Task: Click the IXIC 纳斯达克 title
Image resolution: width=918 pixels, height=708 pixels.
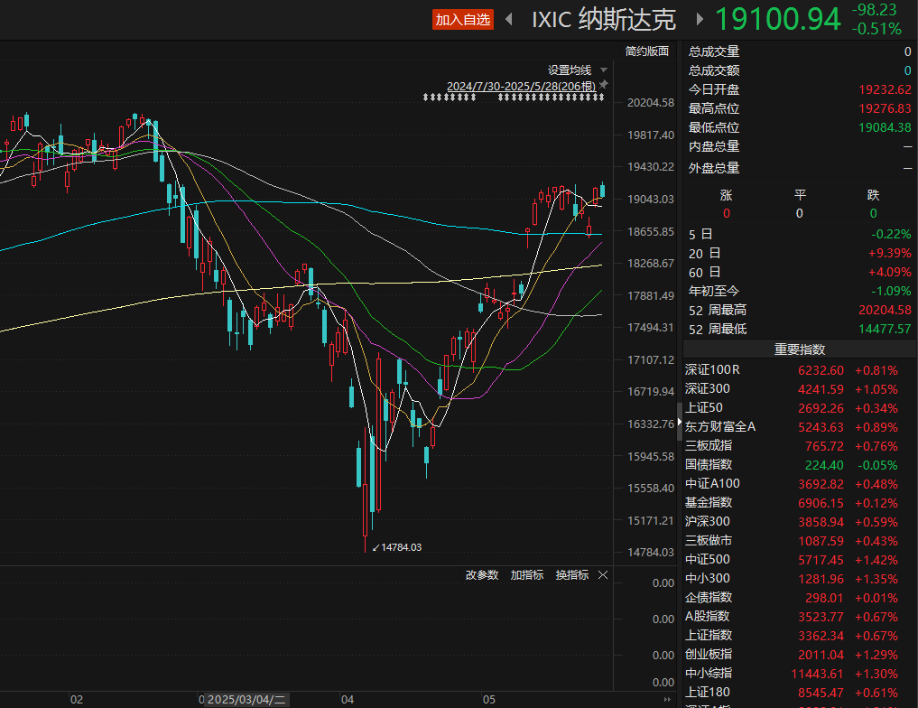Action: [x=604, y=19]
